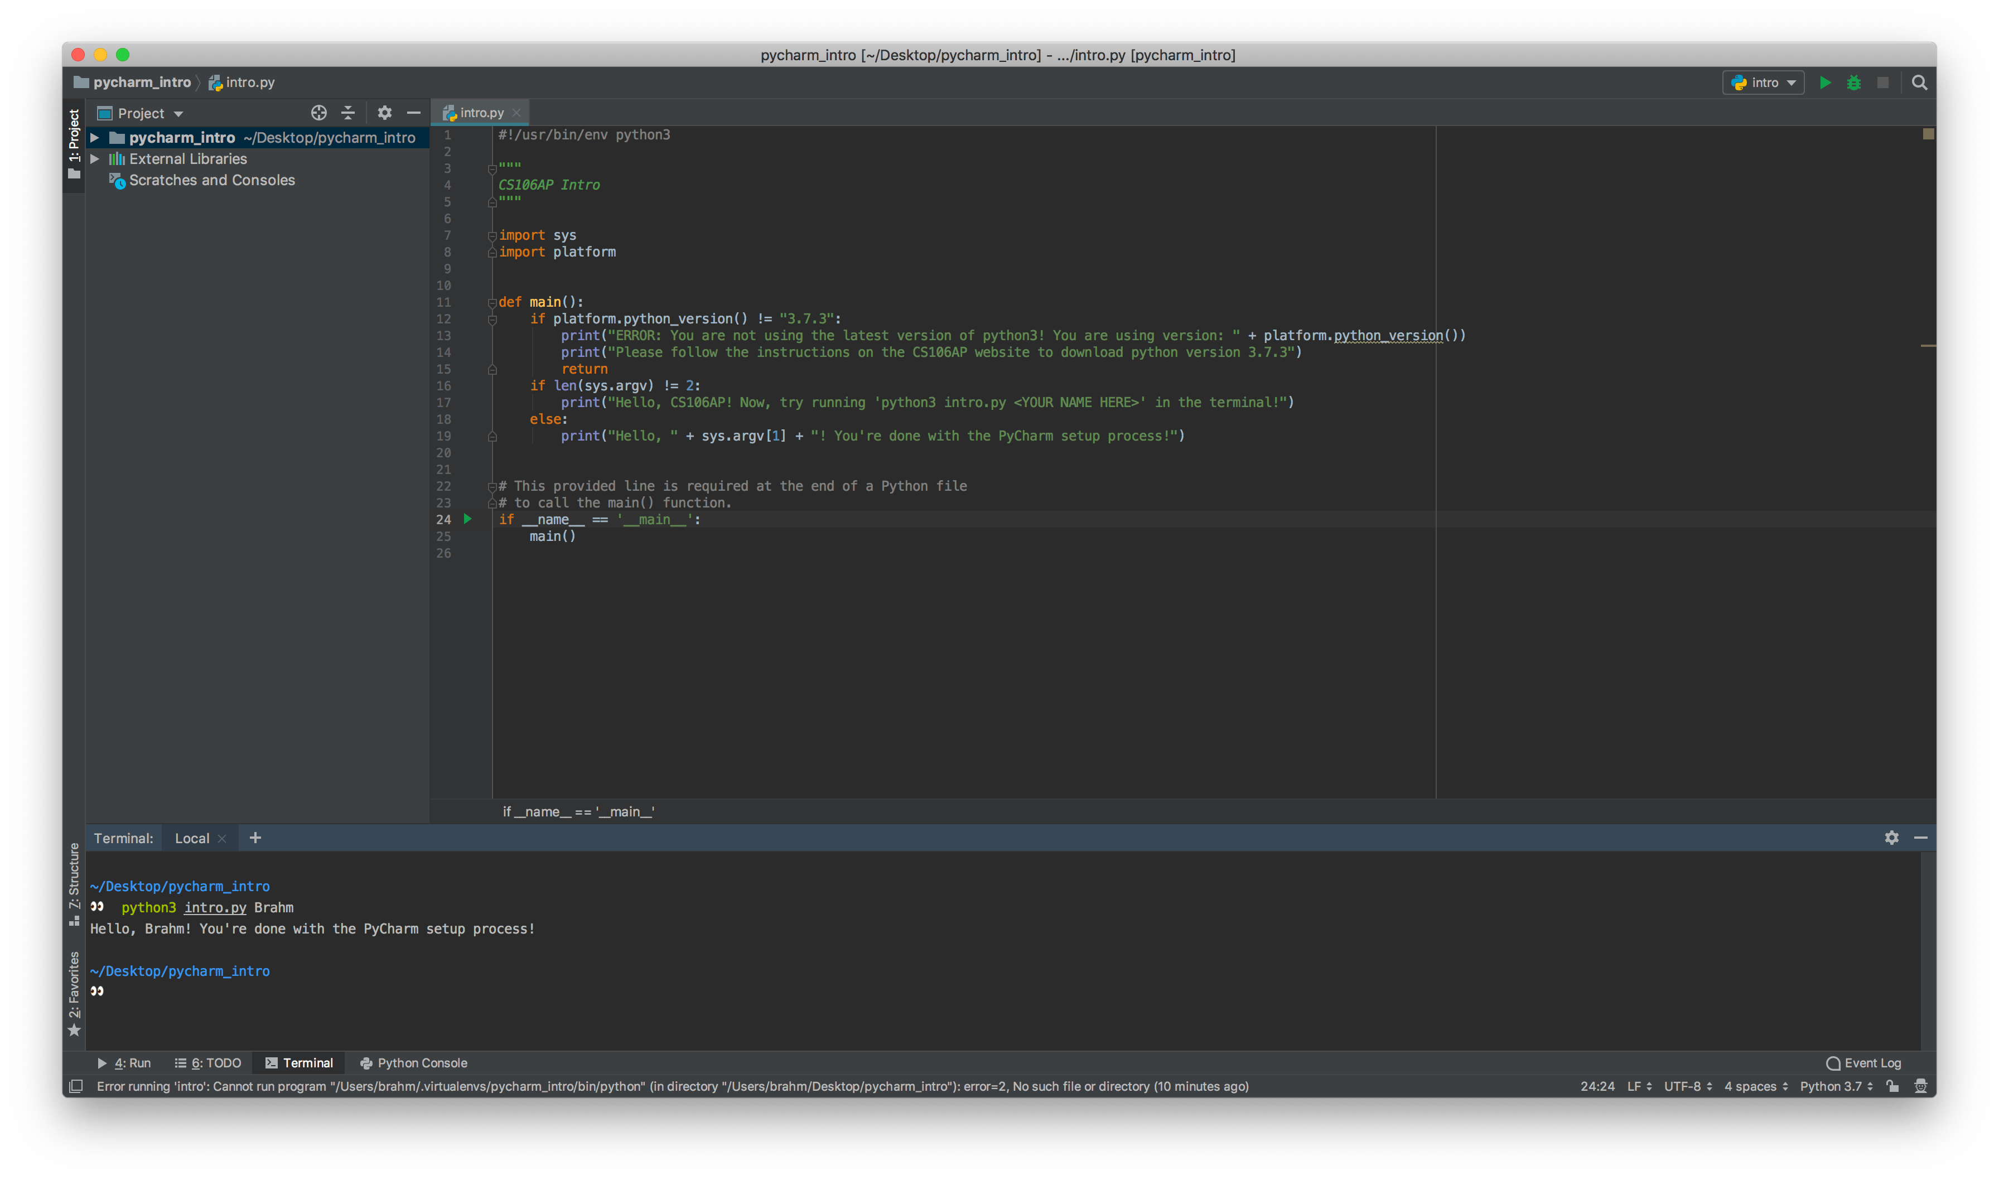Click the stop process square icon
1999x1180 pixels.
[x=1882, y=83]
